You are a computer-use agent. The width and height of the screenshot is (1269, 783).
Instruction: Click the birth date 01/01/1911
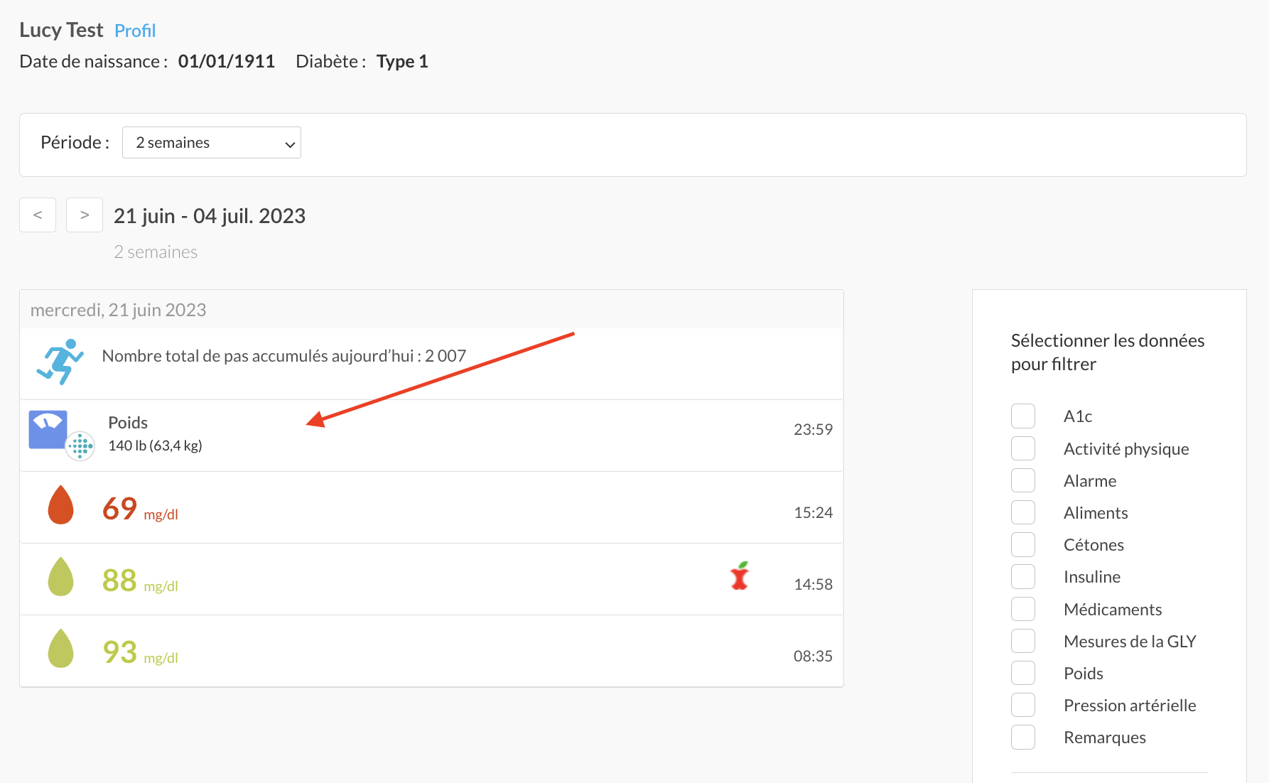tap(227, 61)
